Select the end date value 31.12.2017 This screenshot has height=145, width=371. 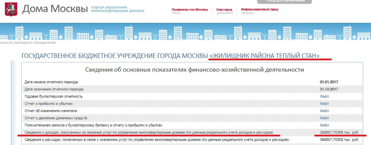329,89
